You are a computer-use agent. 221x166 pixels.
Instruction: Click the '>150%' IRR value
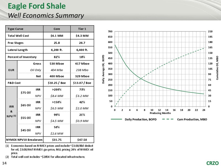(x=57, y=102)
